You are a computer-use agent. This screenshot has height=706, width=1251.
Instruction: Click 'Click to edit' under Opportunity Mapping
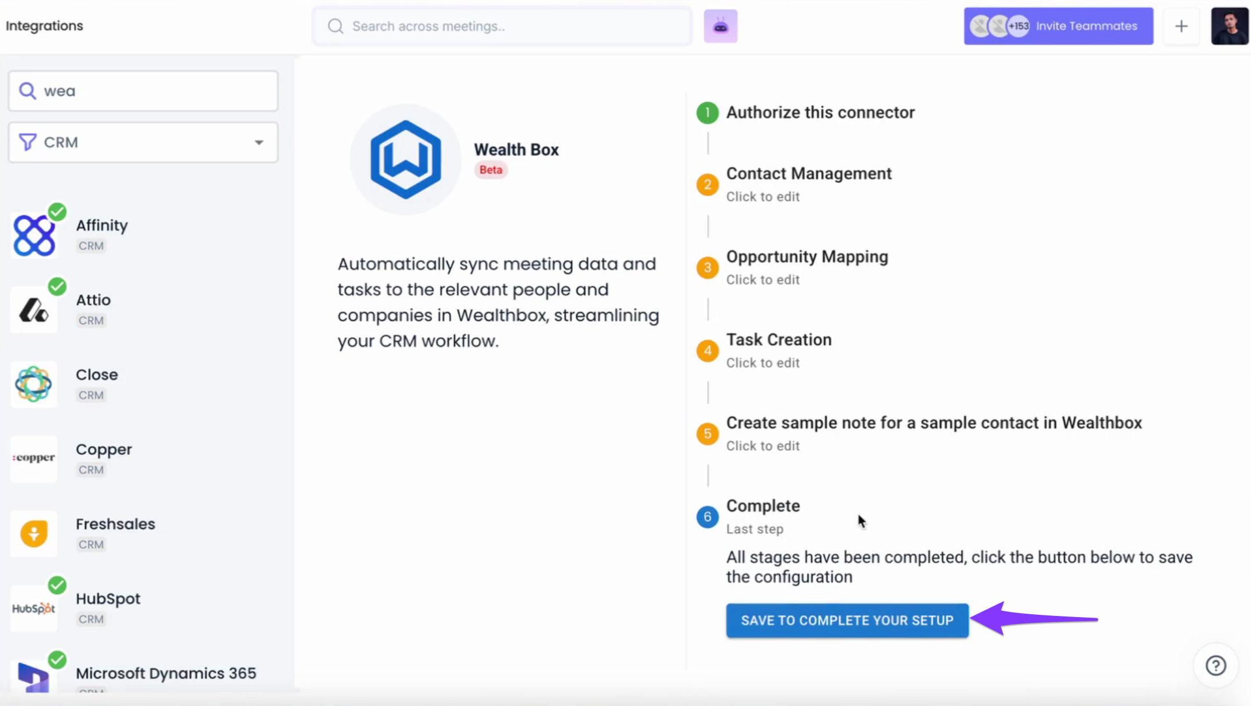coord(763,280)
